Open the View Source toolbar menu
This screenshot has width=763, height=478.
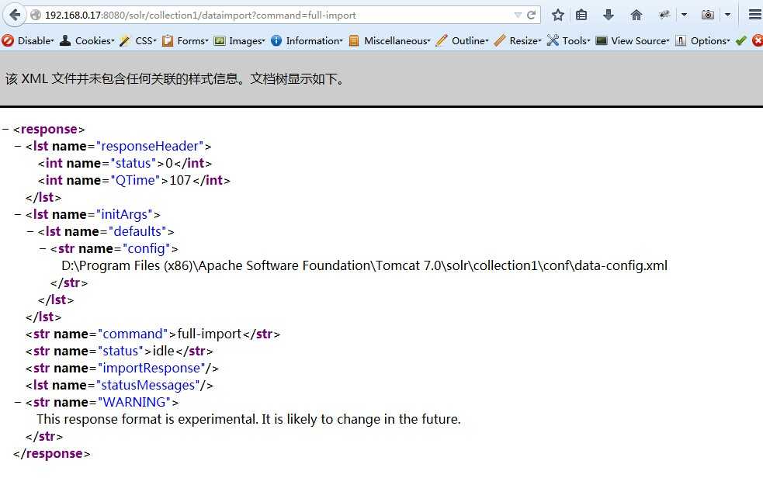click(632, 40)
